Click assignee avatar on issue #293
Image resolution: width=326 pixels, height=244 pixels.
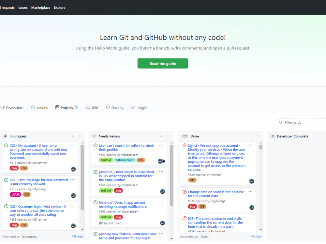click(x=163, y=223)
